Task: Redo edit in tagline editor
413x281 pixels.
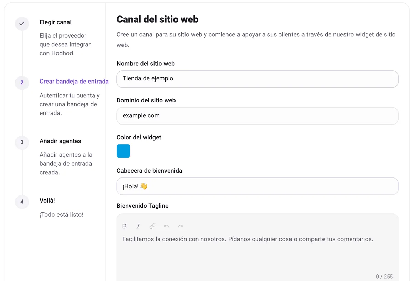Action: [181, 226]
